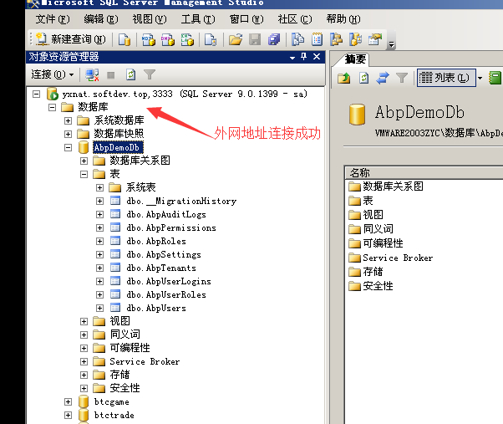Click the Name column header in Summary
The height and width of the screenshot is (424, 503).
point(424,172)
